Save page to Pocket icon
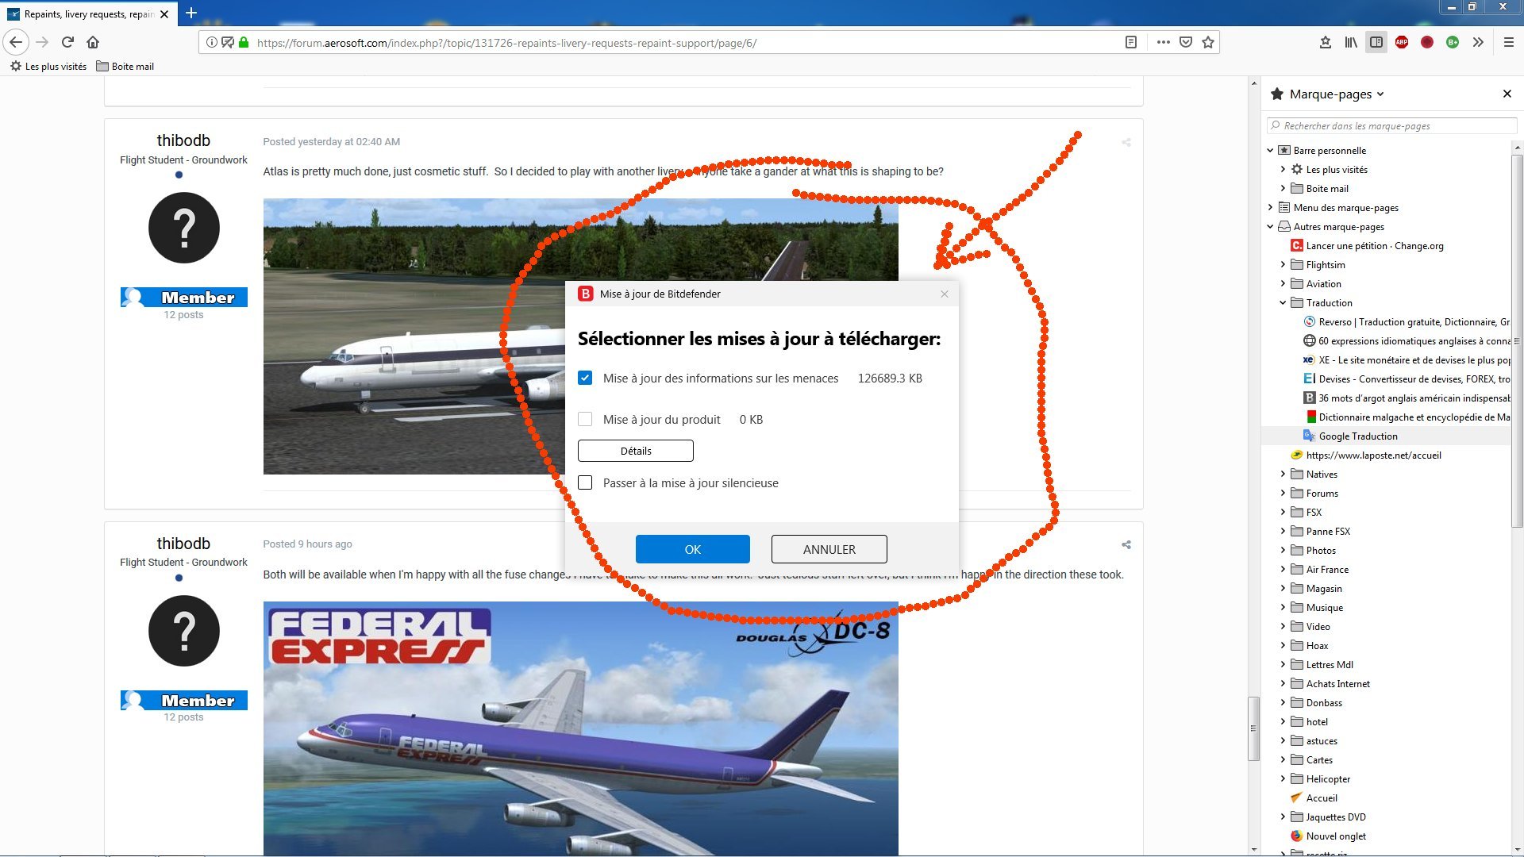 click(x=1186, y=42)
